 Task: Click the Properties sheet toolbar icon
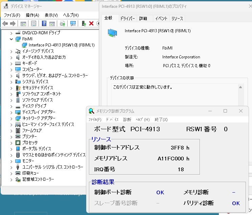[x=33, y=23]
